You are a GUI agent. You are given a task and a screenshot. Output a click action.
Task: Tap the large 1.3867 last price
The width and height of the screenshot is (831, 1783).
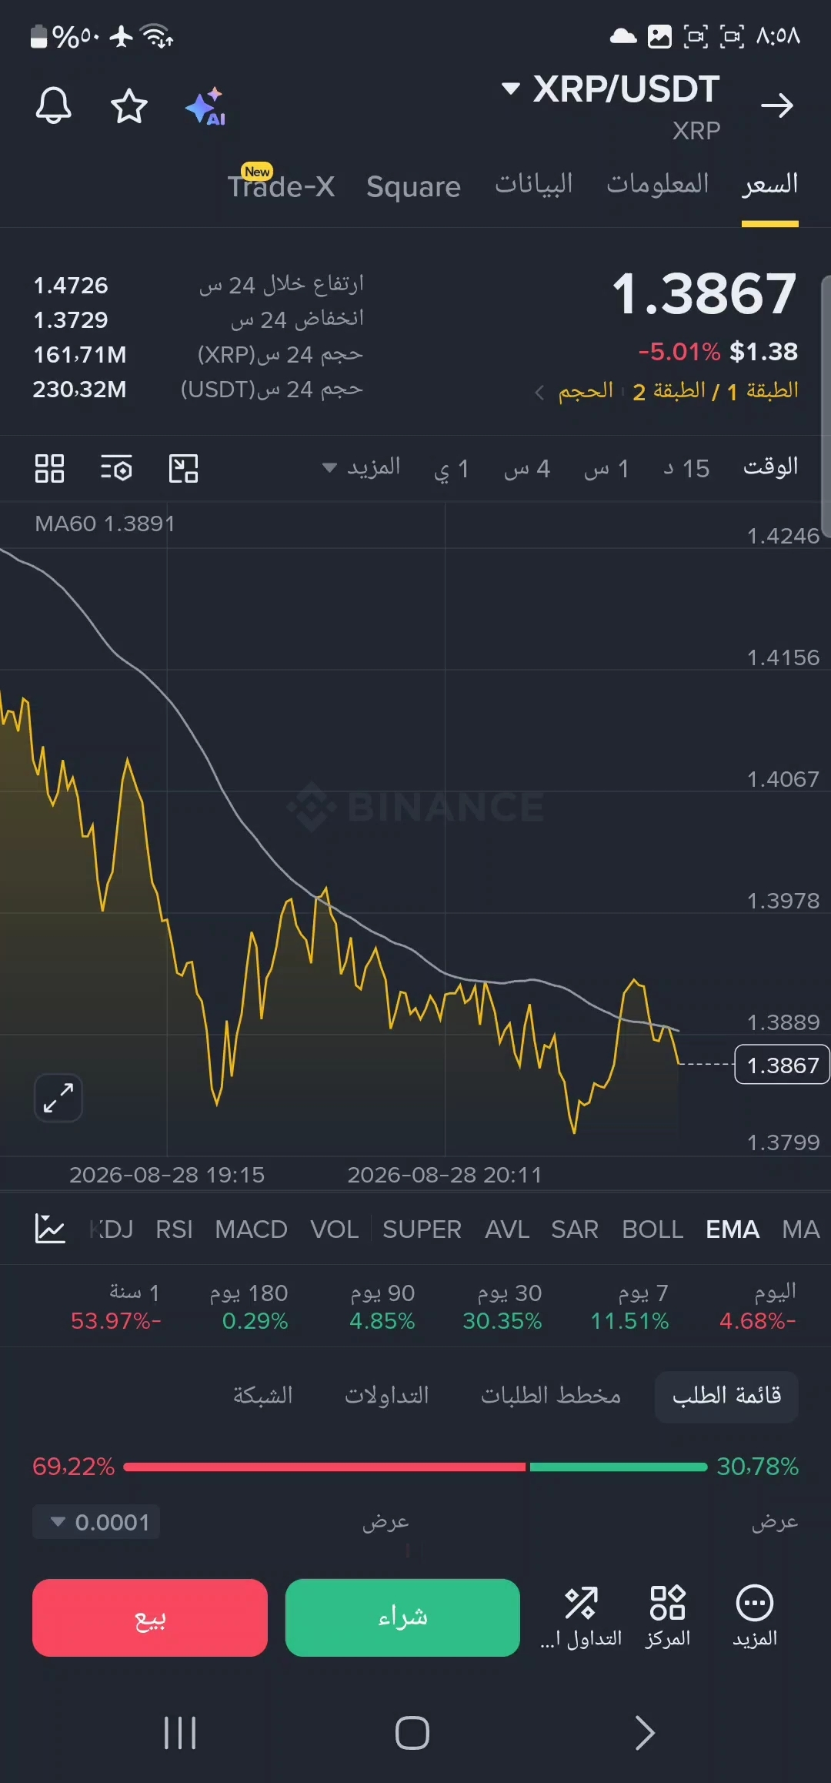tap(704, 293)
